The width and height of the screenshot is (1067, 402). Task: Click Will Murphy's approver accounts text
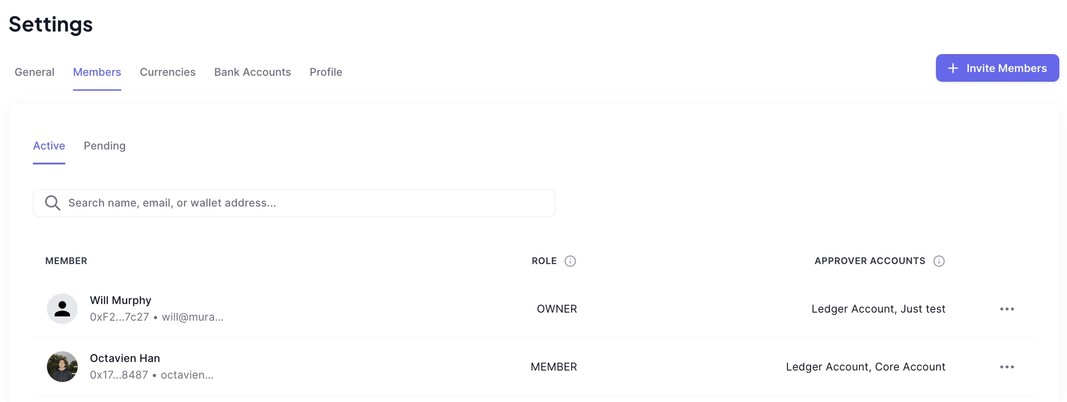coord(878,309)
